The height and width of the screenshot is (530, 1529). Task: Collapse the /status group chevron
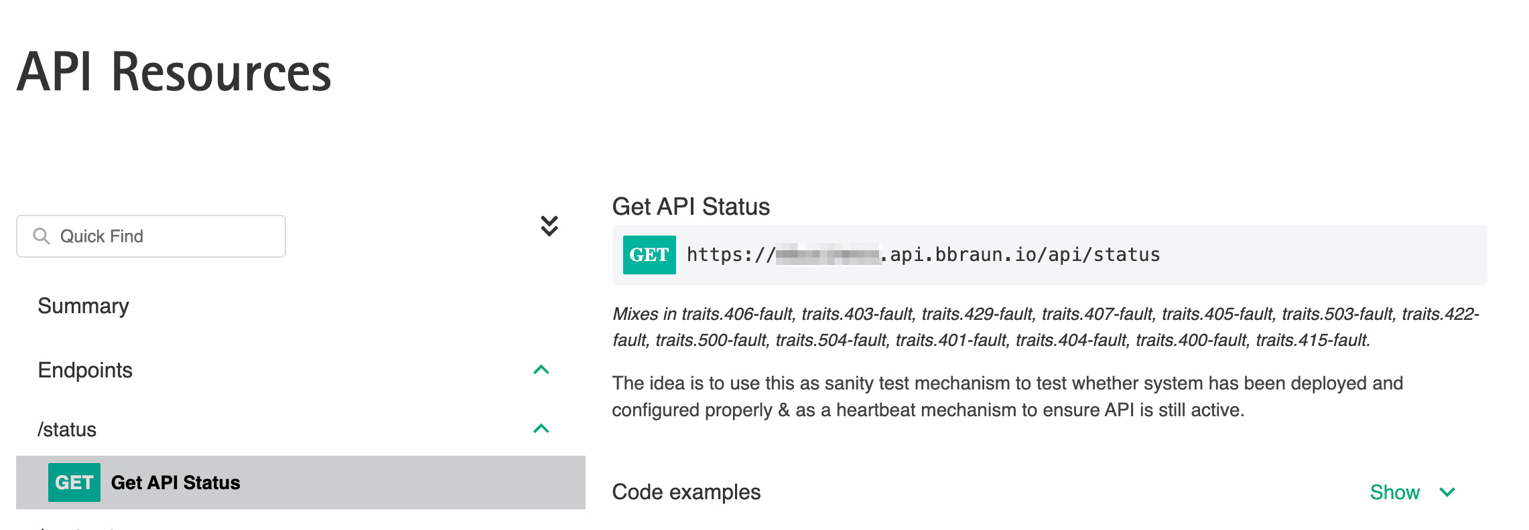coord(541,429)
